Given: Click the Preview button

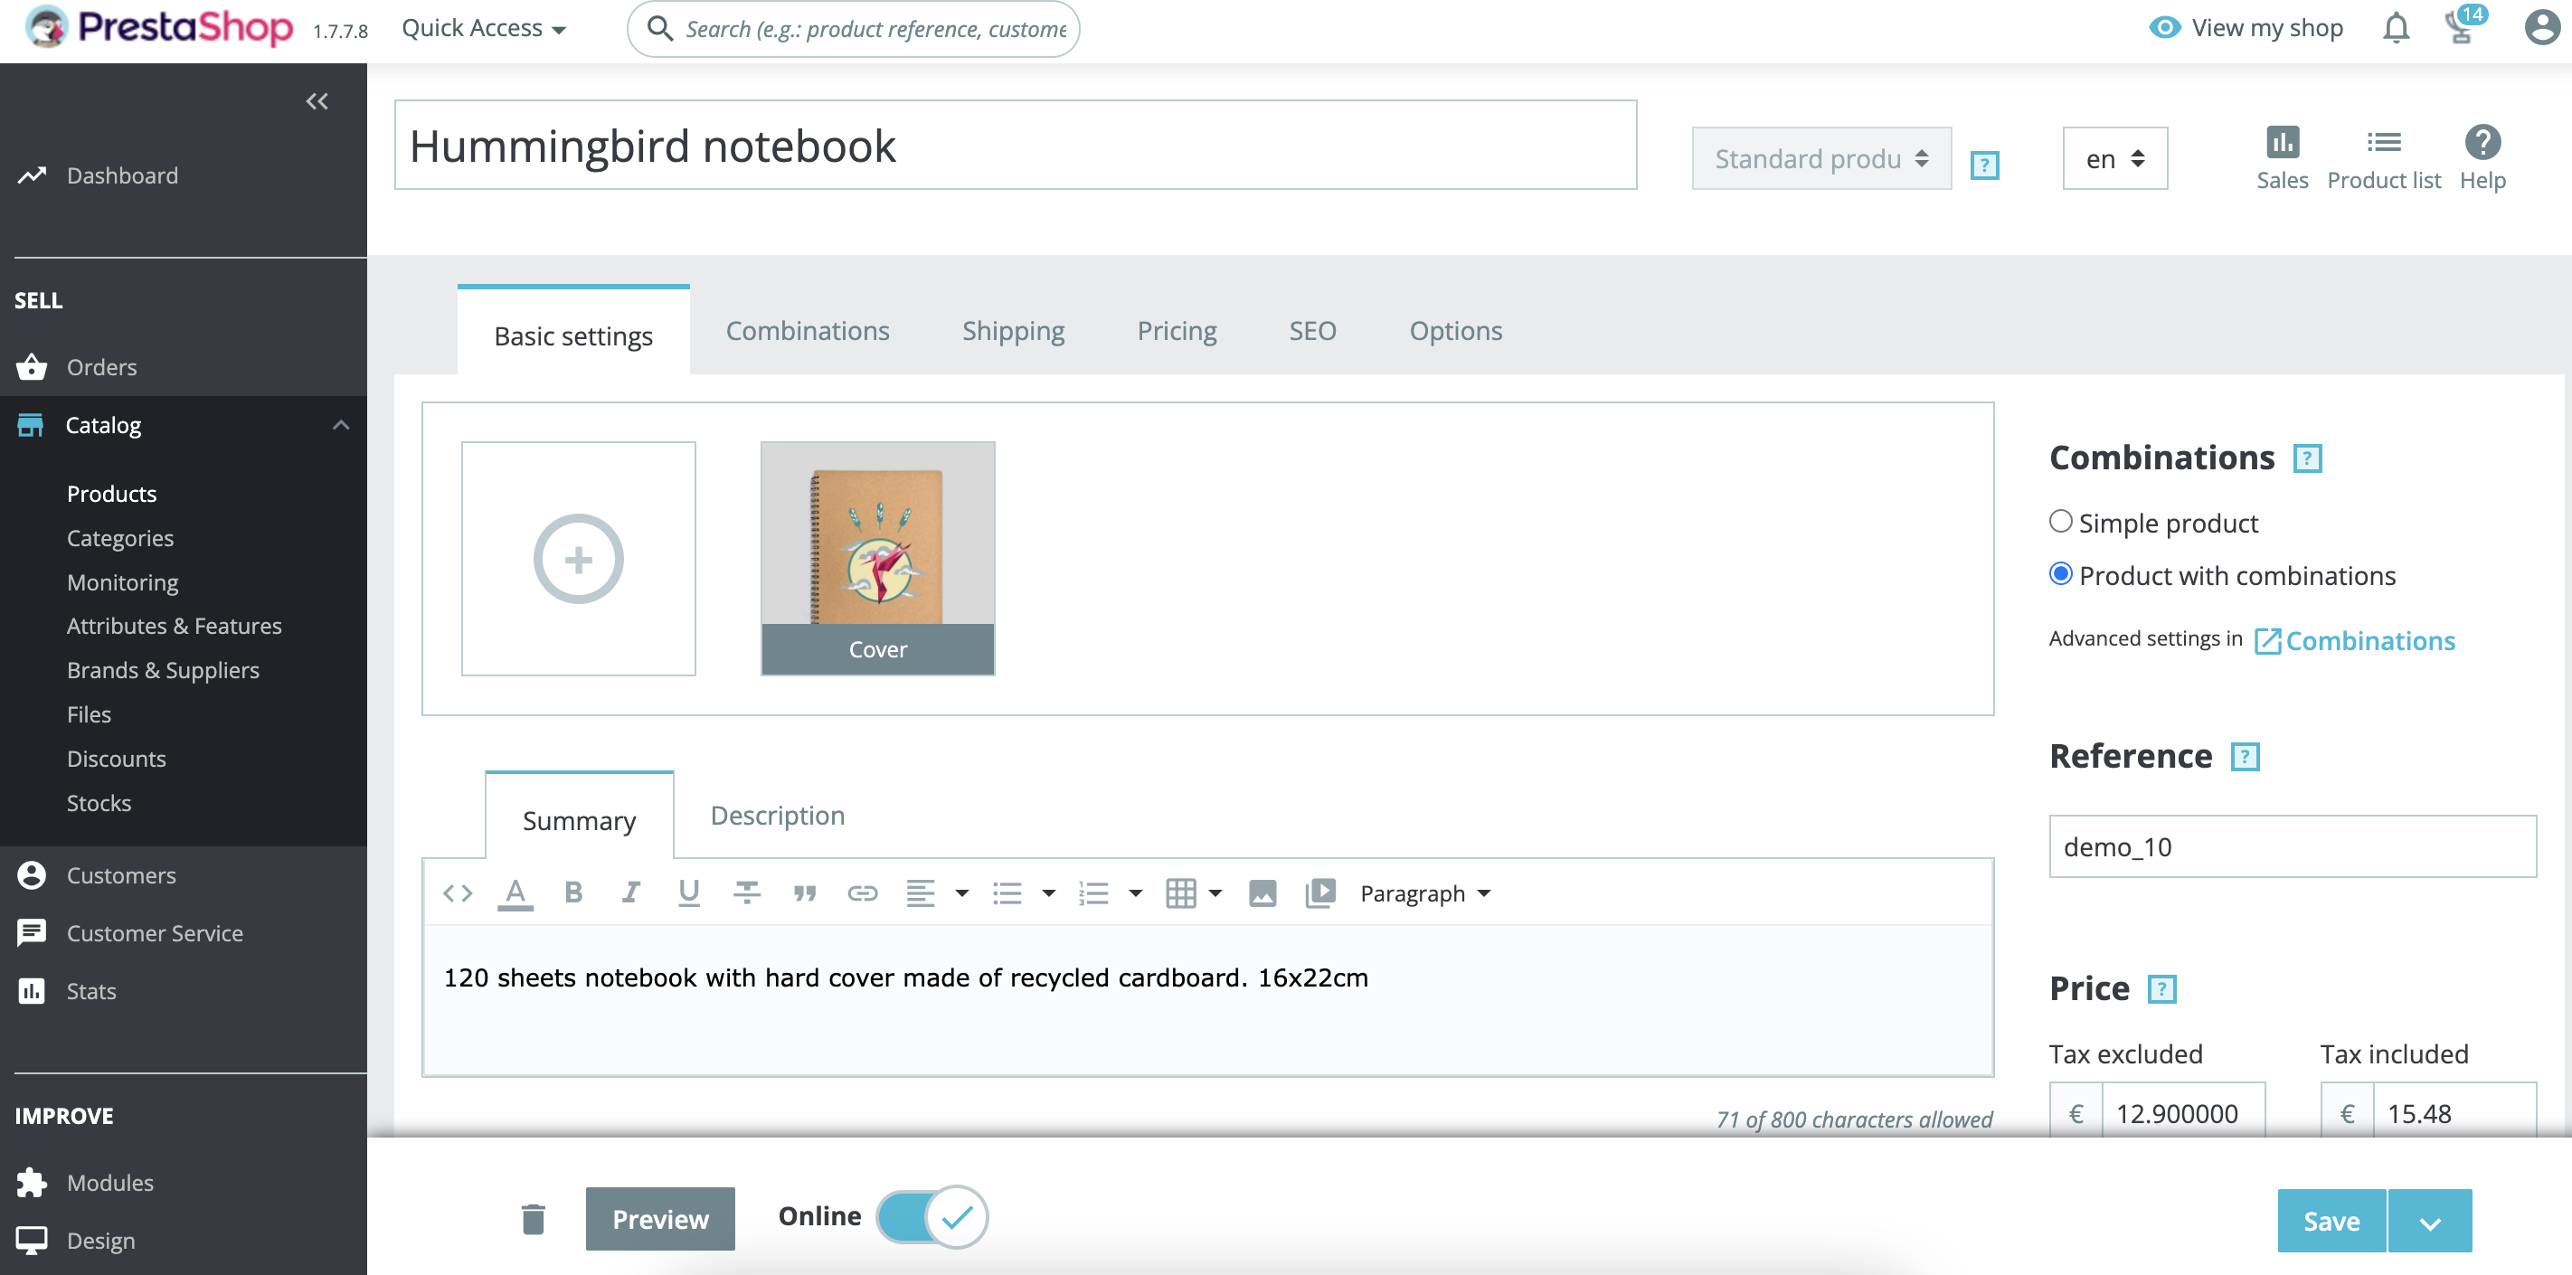Looking at the screenshot, I should (659, 1218).
